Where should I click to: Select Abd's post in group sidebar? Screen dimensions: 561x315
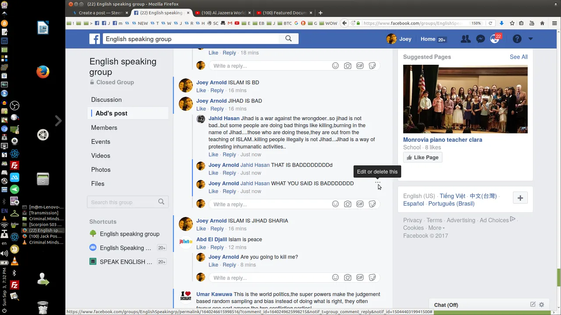coord(111,113)
